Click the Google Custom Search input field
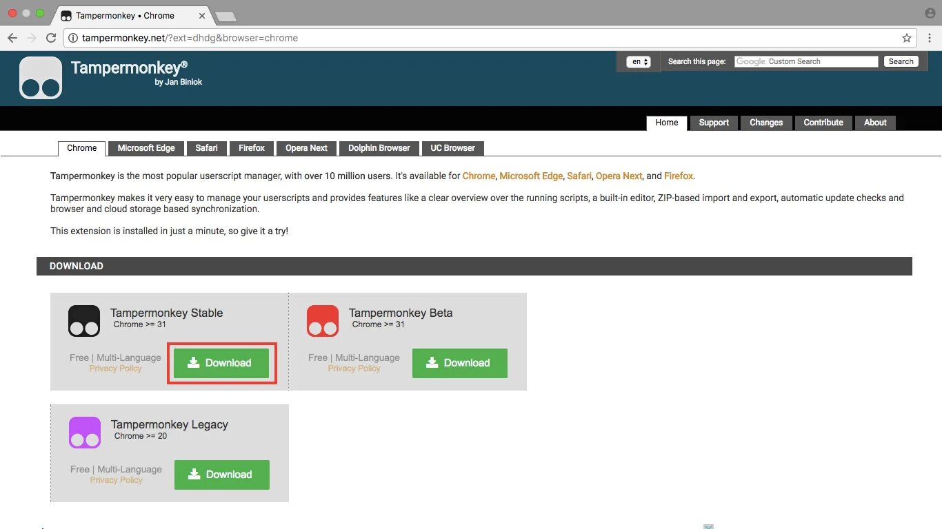The image size is (942, 529). pyautogui.click(x=805, y=61)
